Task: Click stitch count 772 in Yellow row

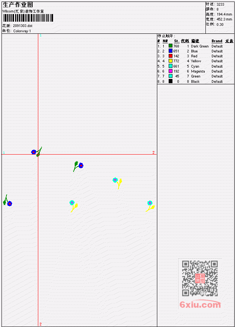Action: pos(176,61)
